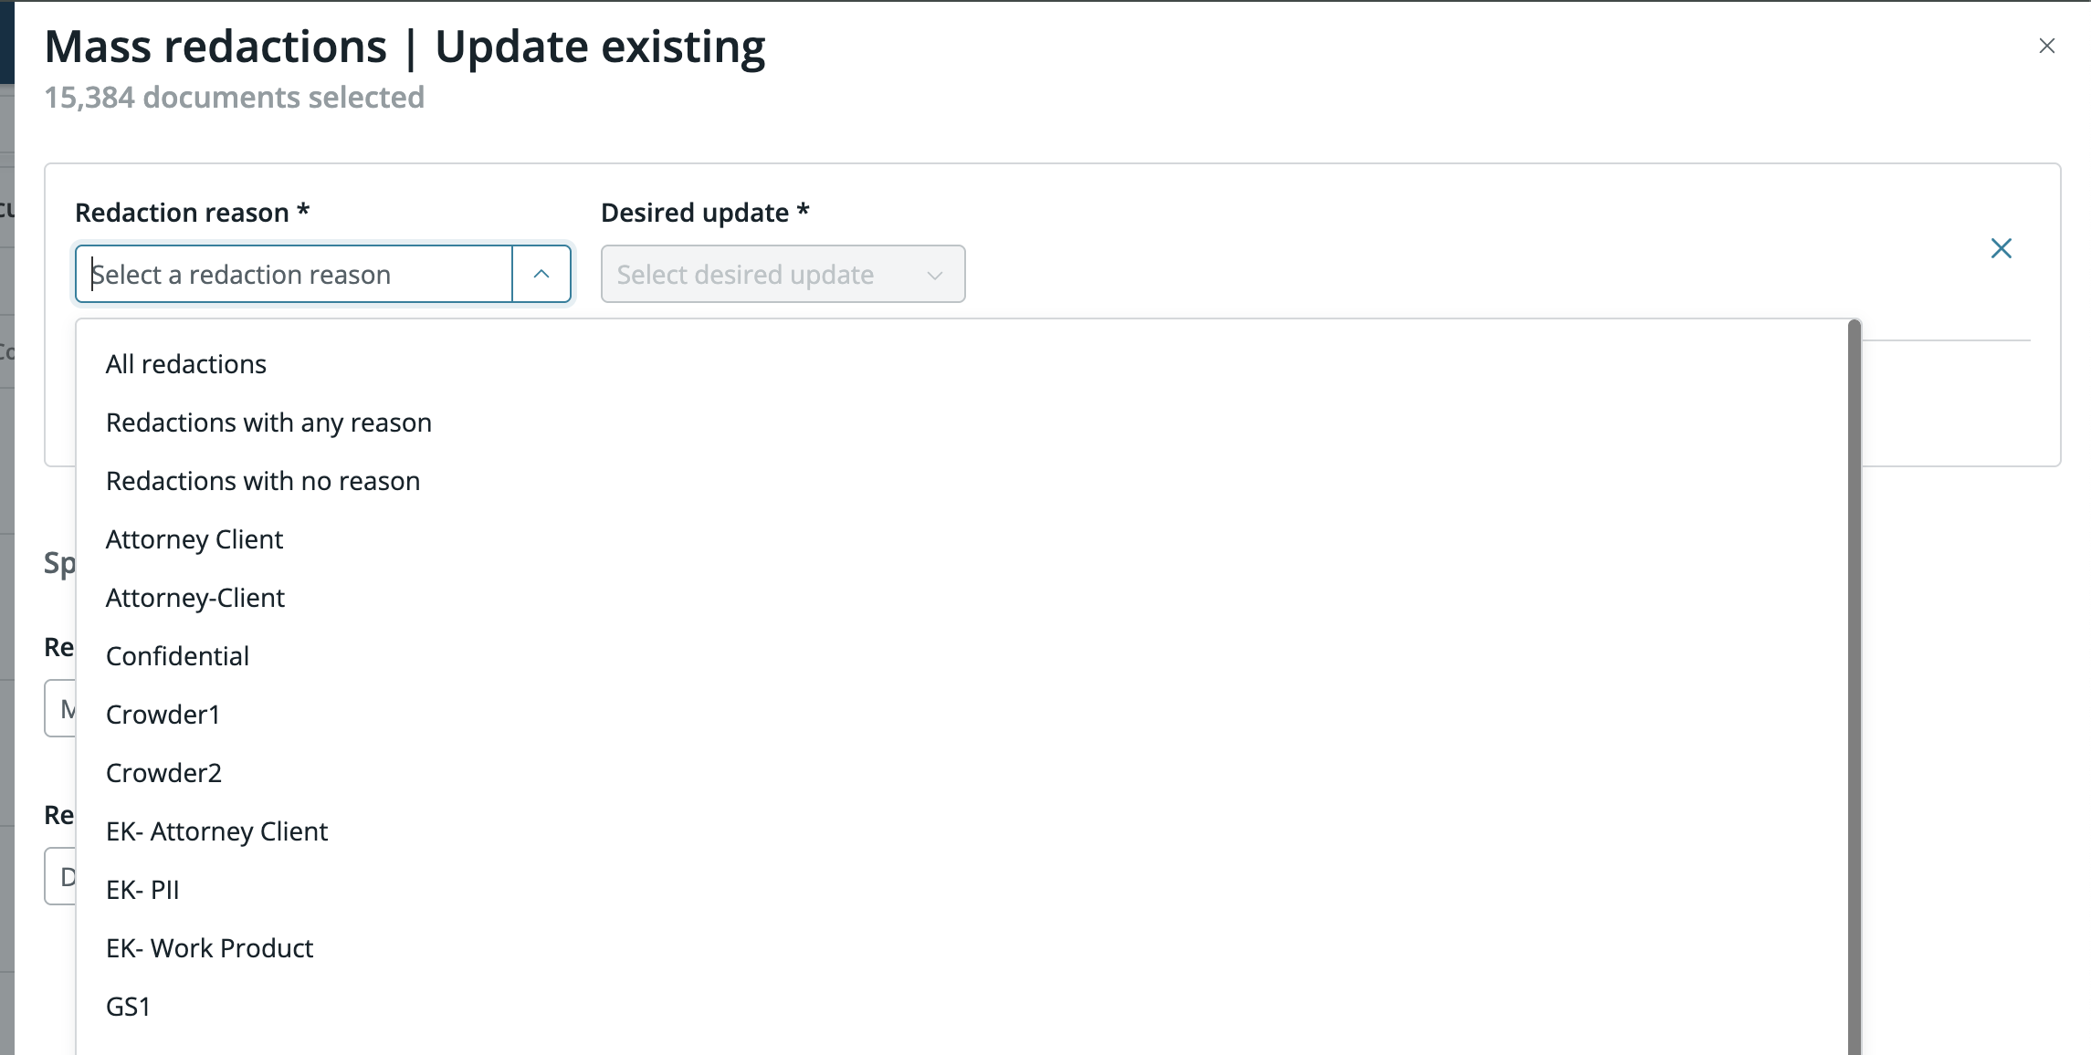This screenshot has height=1055, width=2091.
Task: Click the chevron in Desired update box
Action: pos(934,275)
